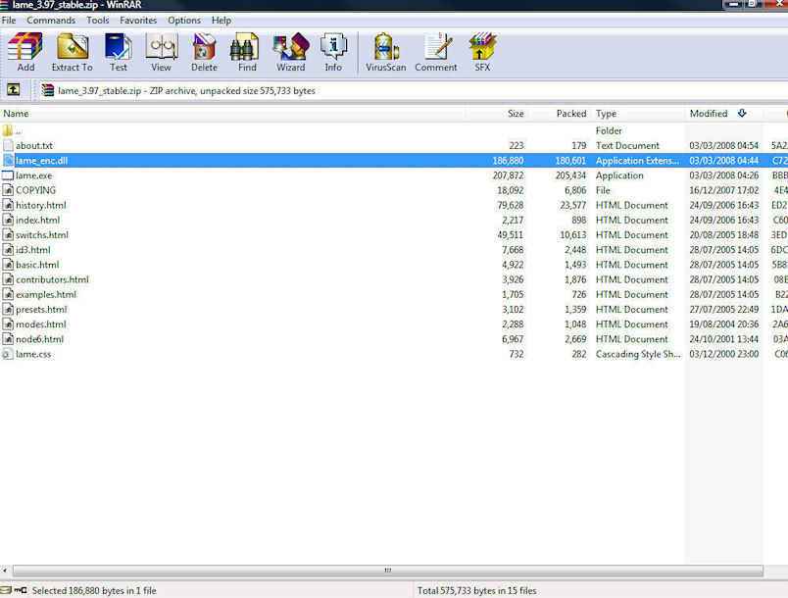Click size value 79,628 of history.html
Screen dimensions: 788x598
pos(510,205)
